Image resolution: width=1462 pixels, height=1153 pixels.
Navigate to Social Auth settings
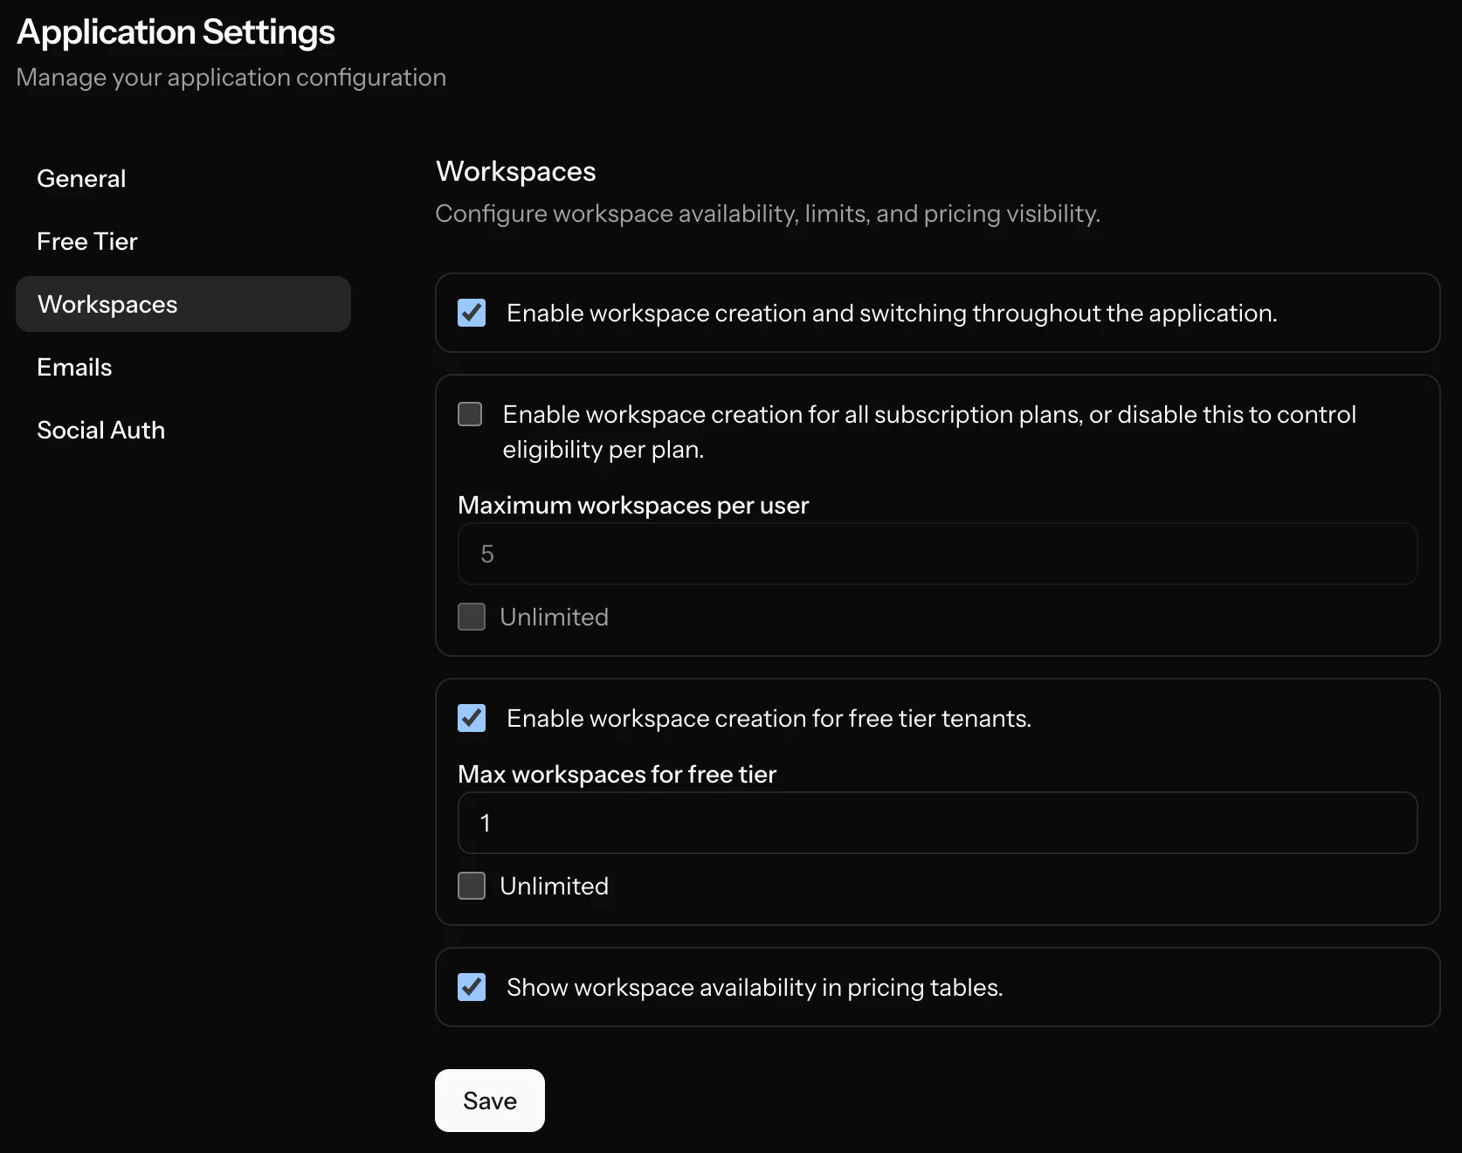point(100,430)
